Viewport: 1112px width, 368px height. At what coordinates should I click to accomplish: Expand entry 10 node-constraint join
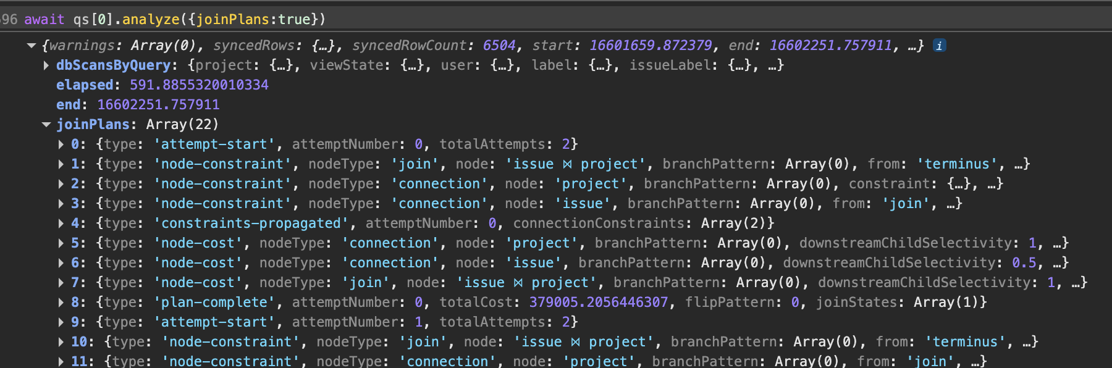(61, 342)
